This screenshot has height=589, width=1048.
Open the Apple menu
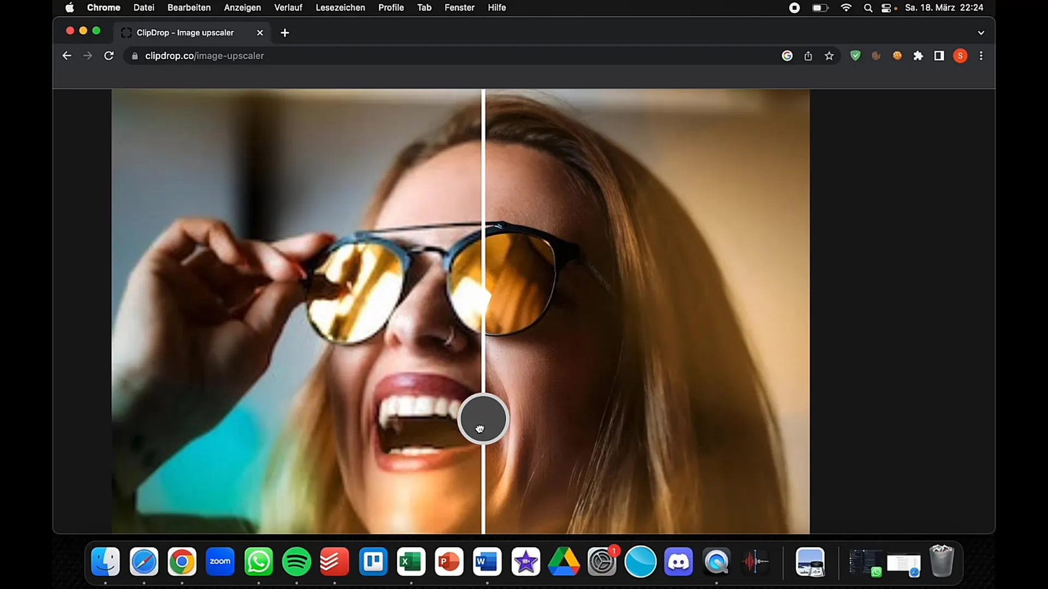(69, 8)
